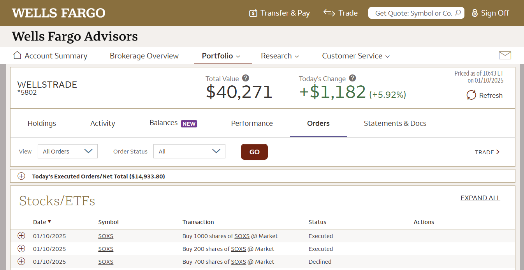
Task: Switch to the Holdings tab
Action: pyautogui.click(x=42, y=123)
